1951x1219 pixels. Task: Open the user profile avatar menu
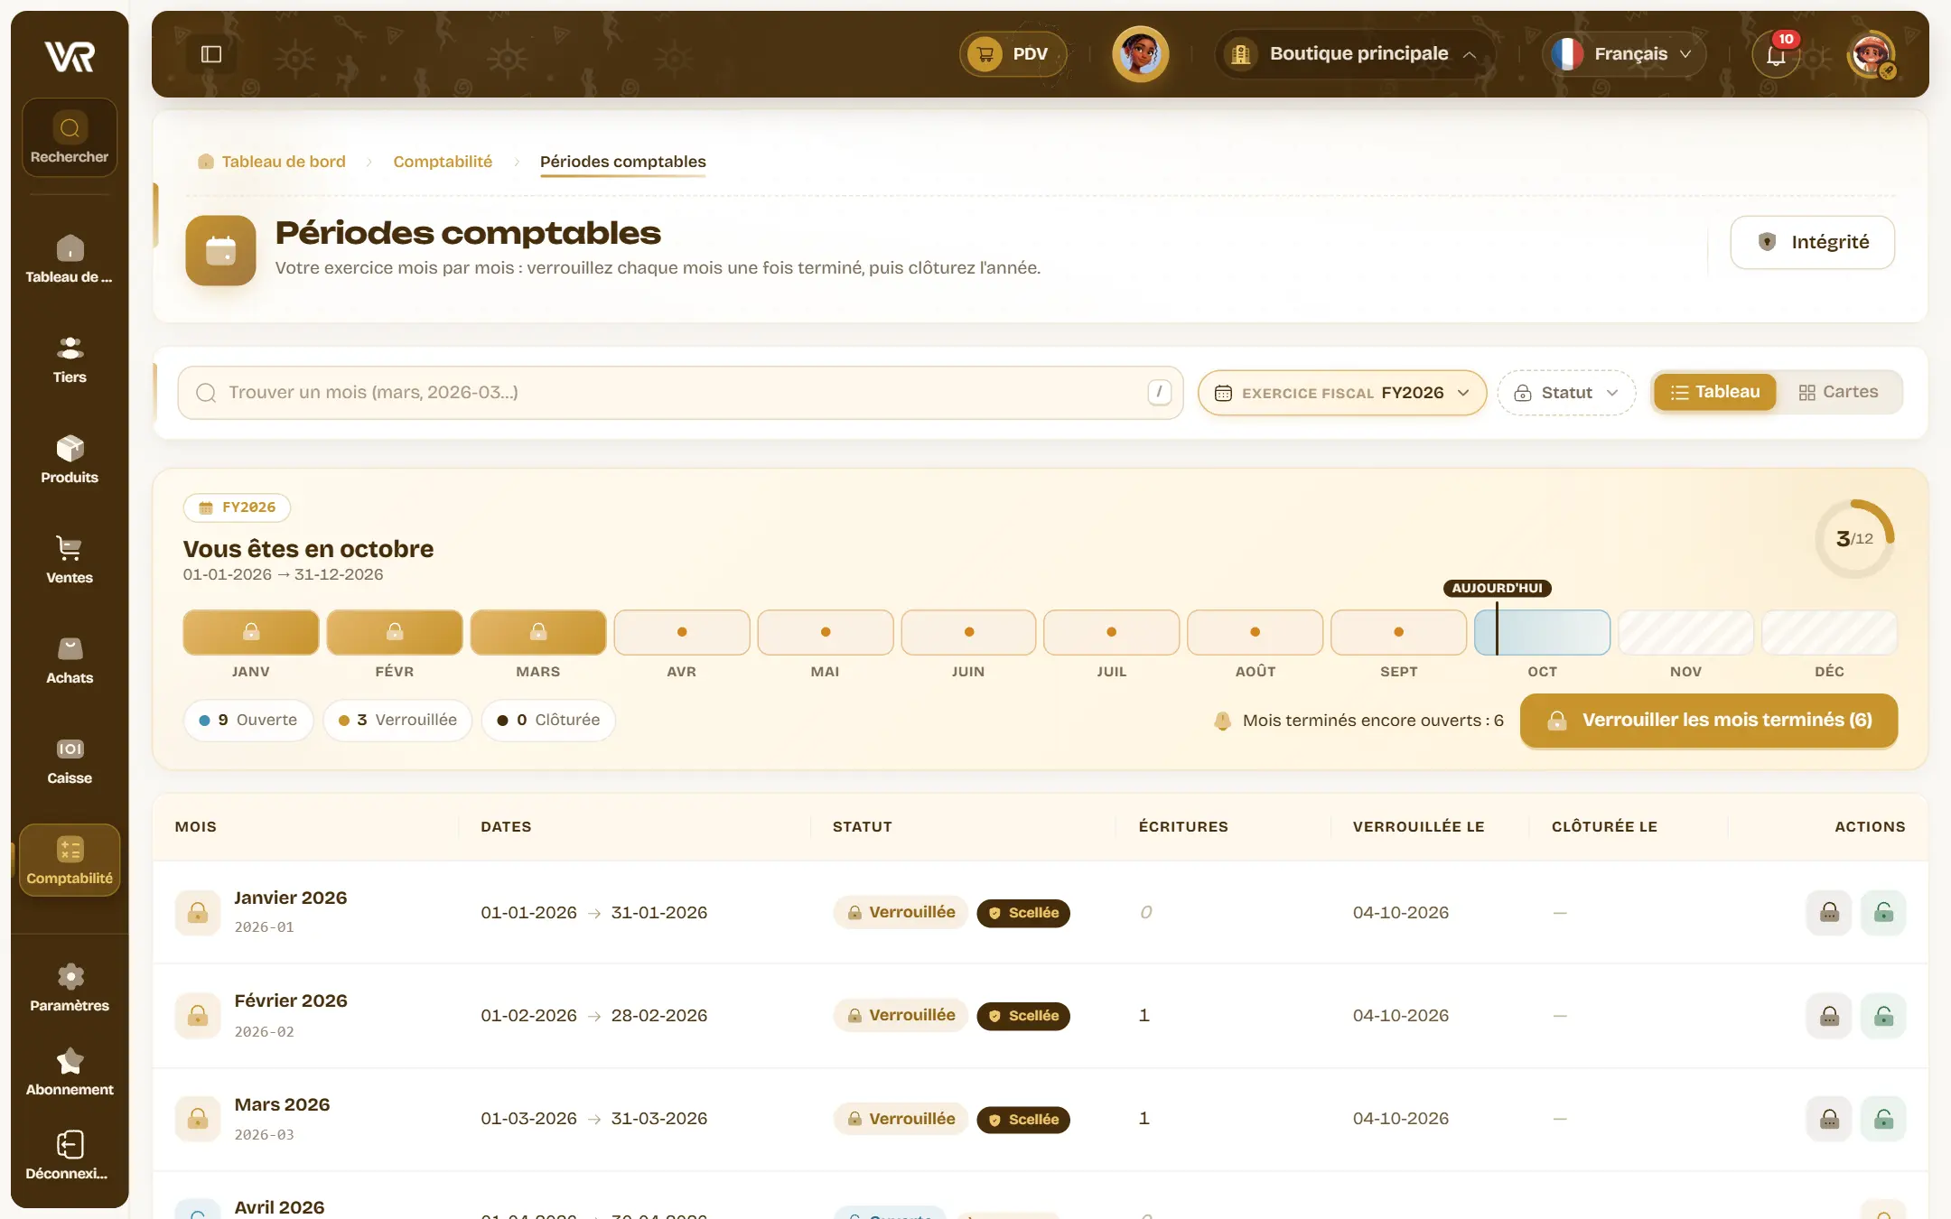(x=1871, y=54)
